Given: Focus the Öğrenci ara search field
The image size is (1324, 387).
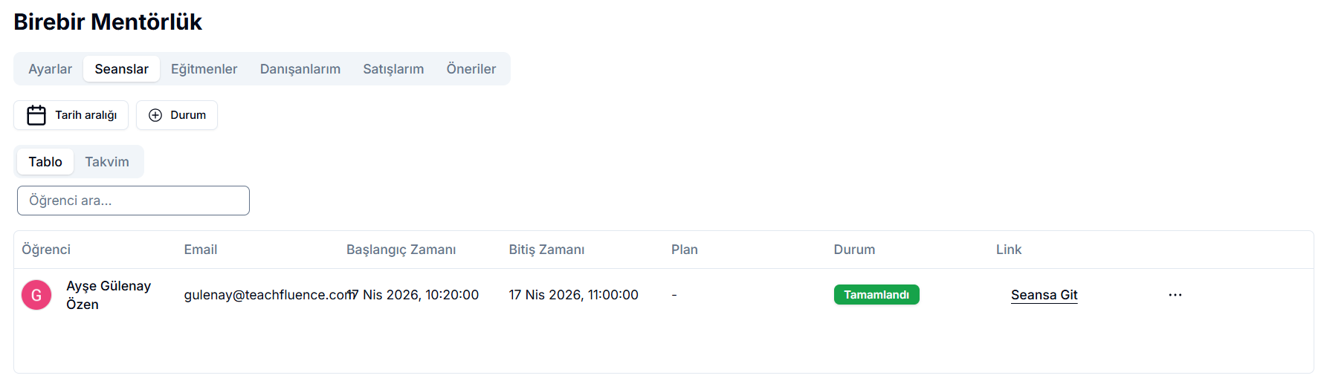Looking at the screenshot, I should pos(133,201).
